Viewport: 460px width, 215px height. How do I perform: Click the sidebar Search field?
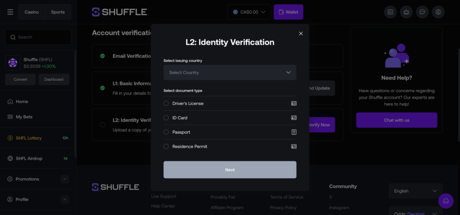tap(38, 37)
